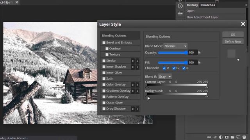Click the plus button beside Stroke
The width and height of the screenshot is (250, 140).
click(137, 61)
